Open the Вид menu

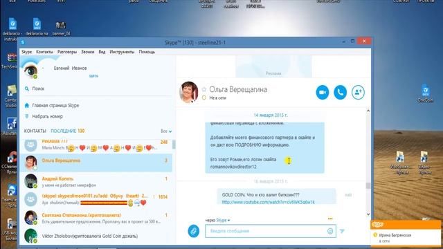[x=102, y=52]
